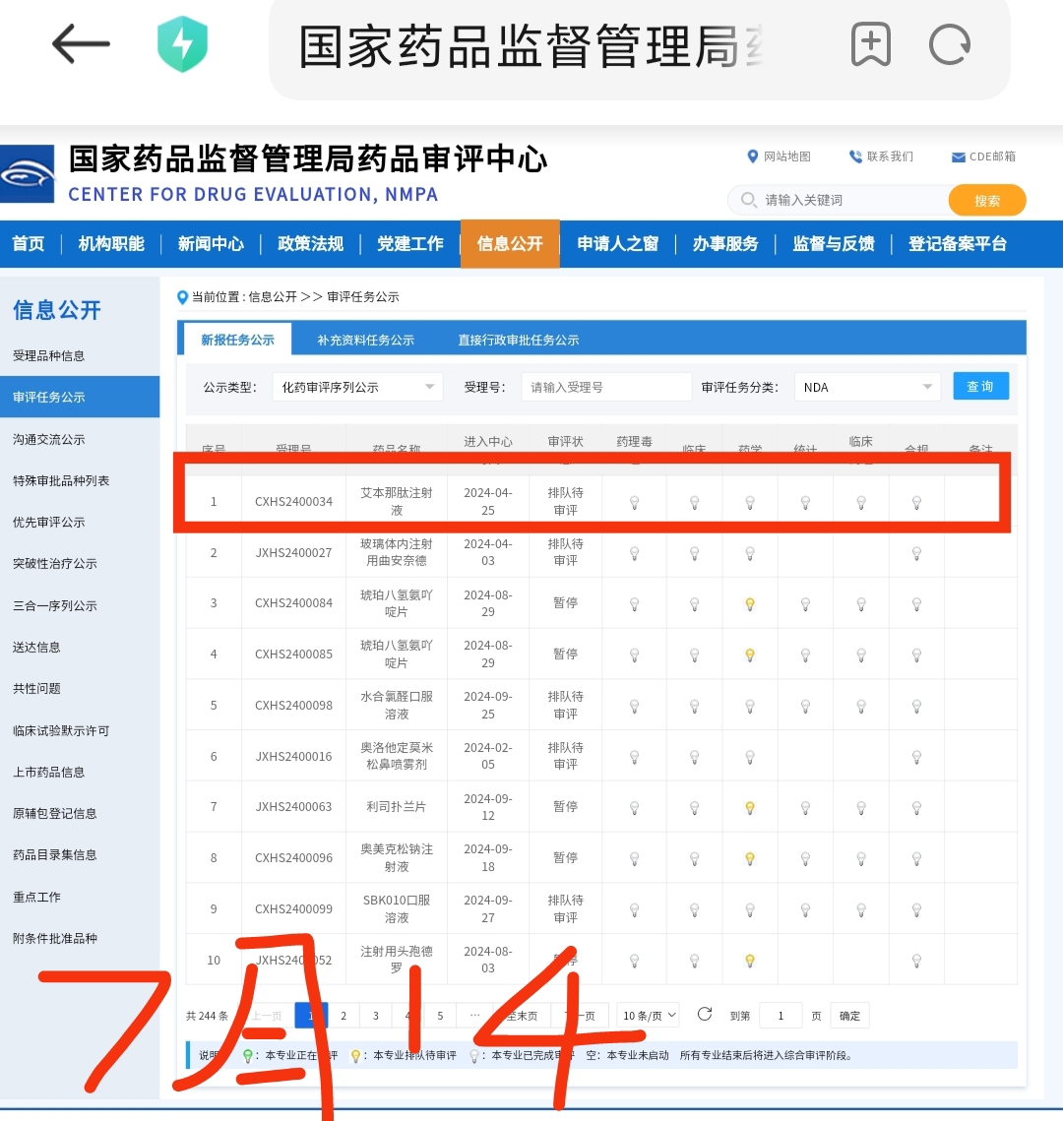Screen dimensions: 1063x1121
Task: Open 联系我们 contact link
Action: coord(881,156)
